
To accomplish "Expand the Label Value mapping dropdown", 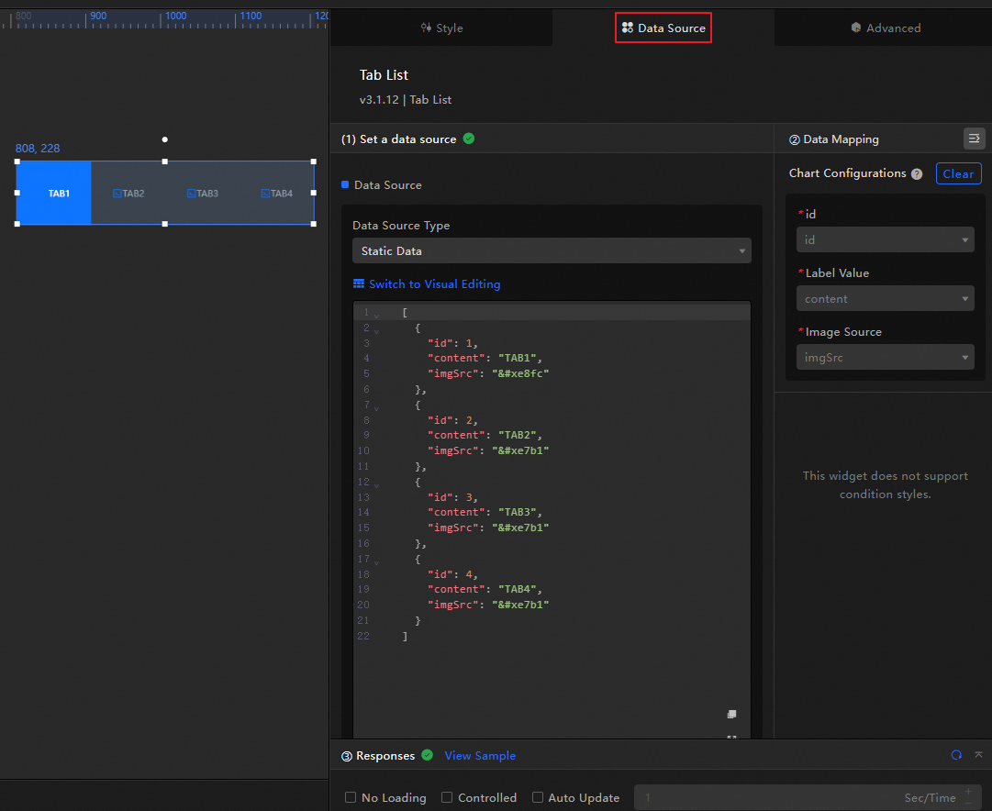I will coord(885,299).
